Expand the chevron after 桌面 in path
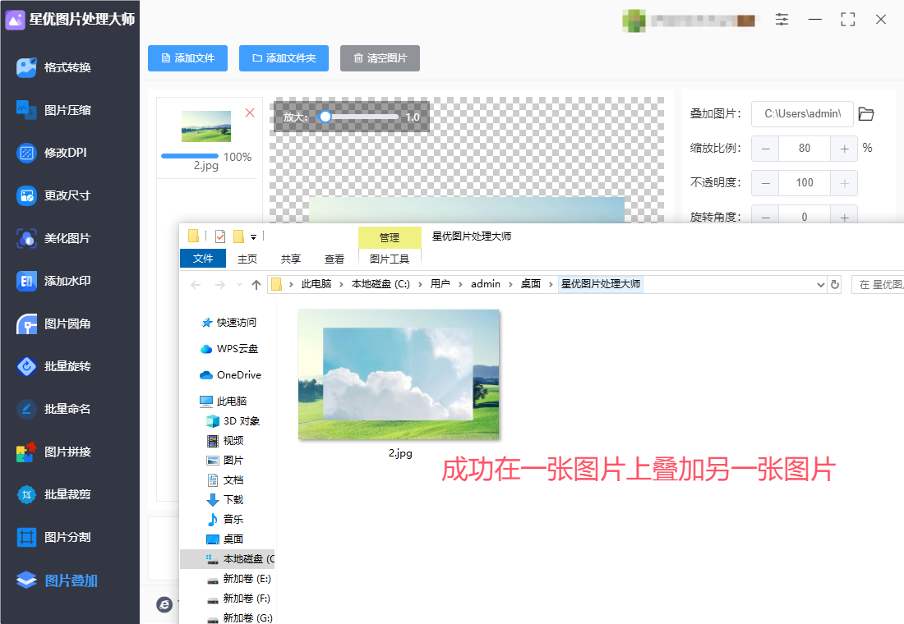This screenshot has height=624, width=904. pyautogui.click(x=551, y=285)
